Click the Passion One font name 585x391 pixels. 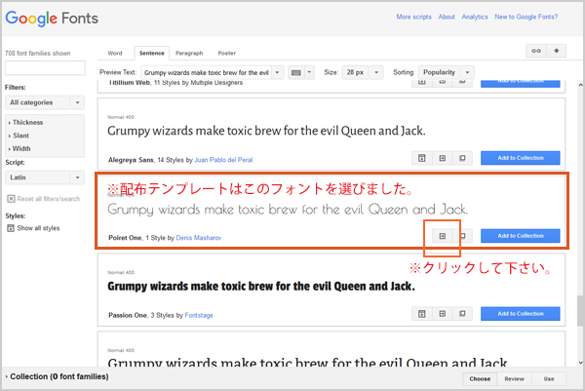pos(128,316)
